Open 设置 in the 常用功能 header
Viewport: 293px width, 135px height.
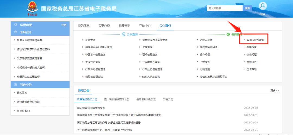point(64,25)
